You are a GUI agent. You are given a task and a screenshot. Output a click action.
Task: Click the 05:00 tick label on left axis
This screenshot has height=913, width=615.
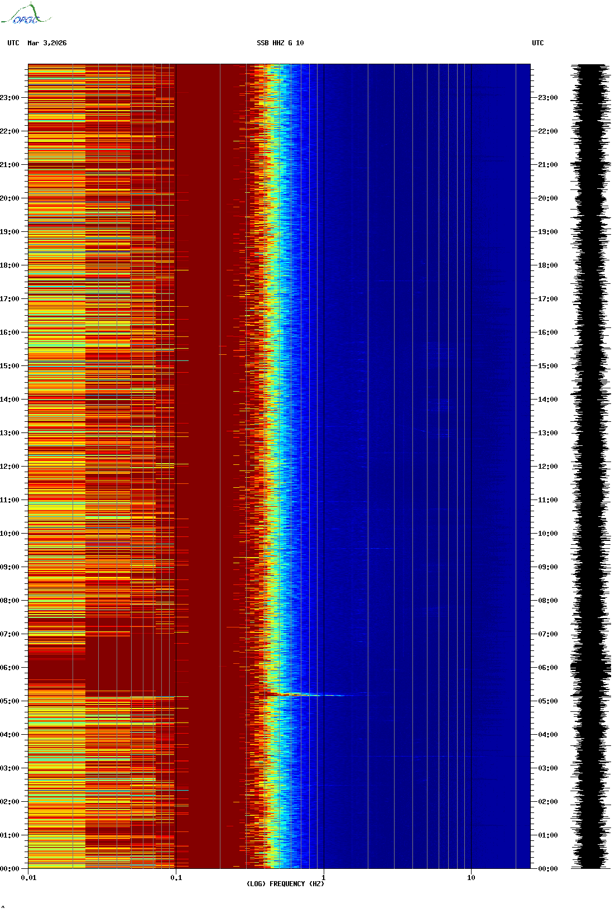pos(9,701)
